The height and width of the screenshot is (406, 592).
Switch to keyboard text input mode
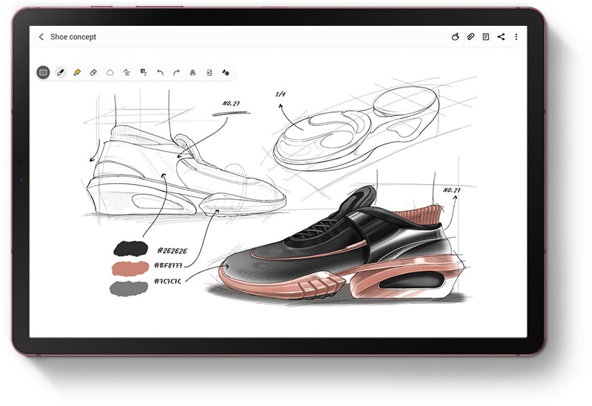[43, 73]
